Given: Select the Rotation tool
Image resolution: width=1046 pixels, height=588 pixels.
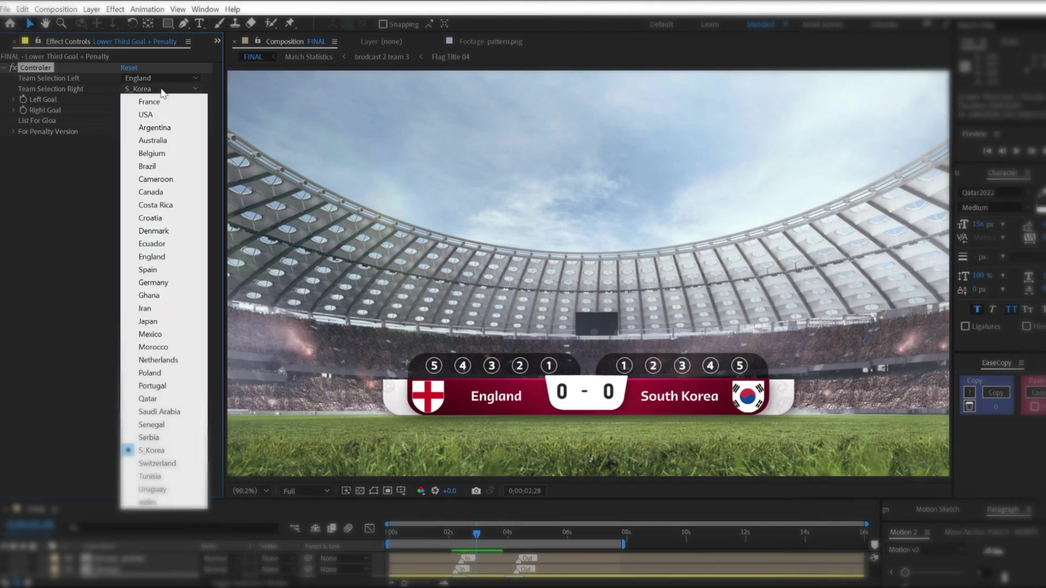Looking at the screenshot, I should pyautogui.click(x=132, y=23).
